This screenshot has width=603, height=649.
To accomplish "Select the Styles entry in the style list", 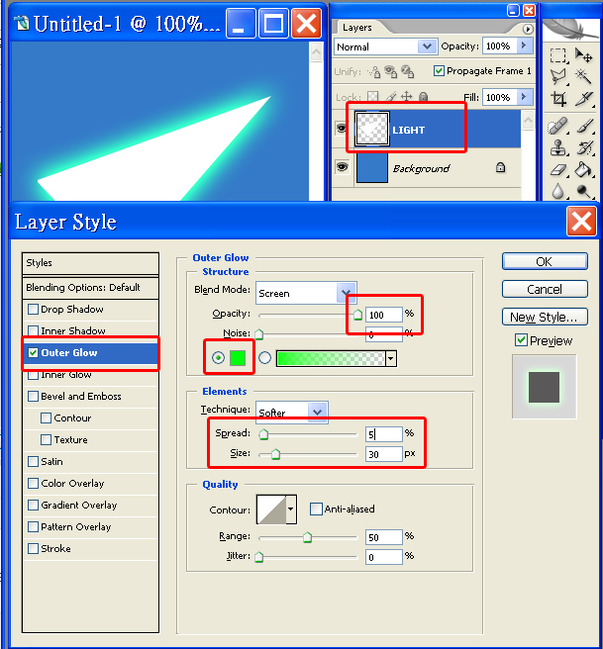I will 90,263.
